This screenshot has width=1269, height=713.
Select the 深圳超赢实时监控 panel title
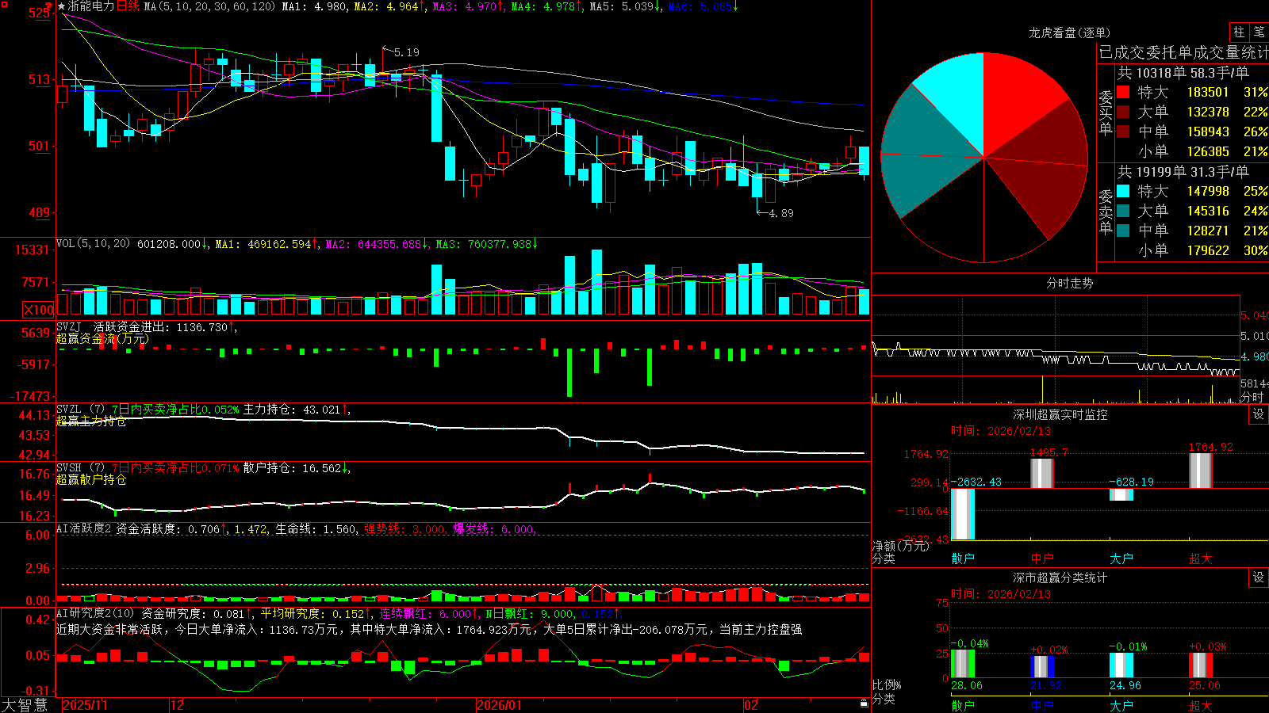tap(1060, 414)
